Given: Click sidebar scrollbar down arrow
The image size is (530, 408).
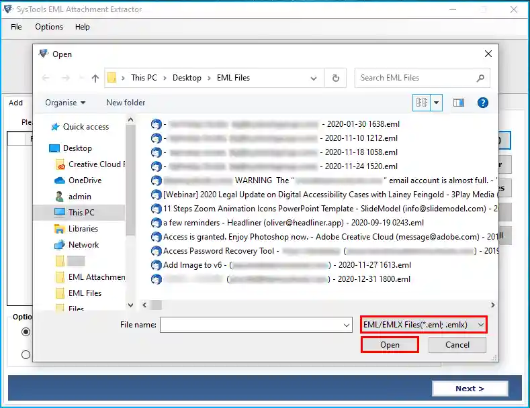Looking at the screenshot, I should pos(130,305).
